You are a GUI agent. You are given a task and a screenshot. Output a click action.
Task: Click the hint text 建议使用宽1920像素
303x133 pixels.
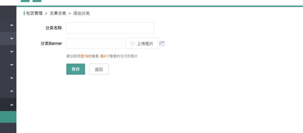[82, 56]
